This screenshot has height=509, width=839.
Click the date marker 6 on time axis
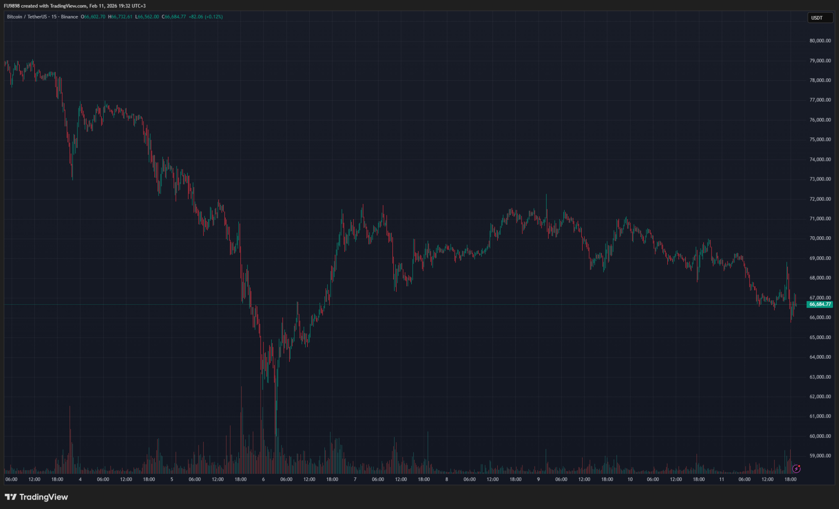tap(263, 479)
